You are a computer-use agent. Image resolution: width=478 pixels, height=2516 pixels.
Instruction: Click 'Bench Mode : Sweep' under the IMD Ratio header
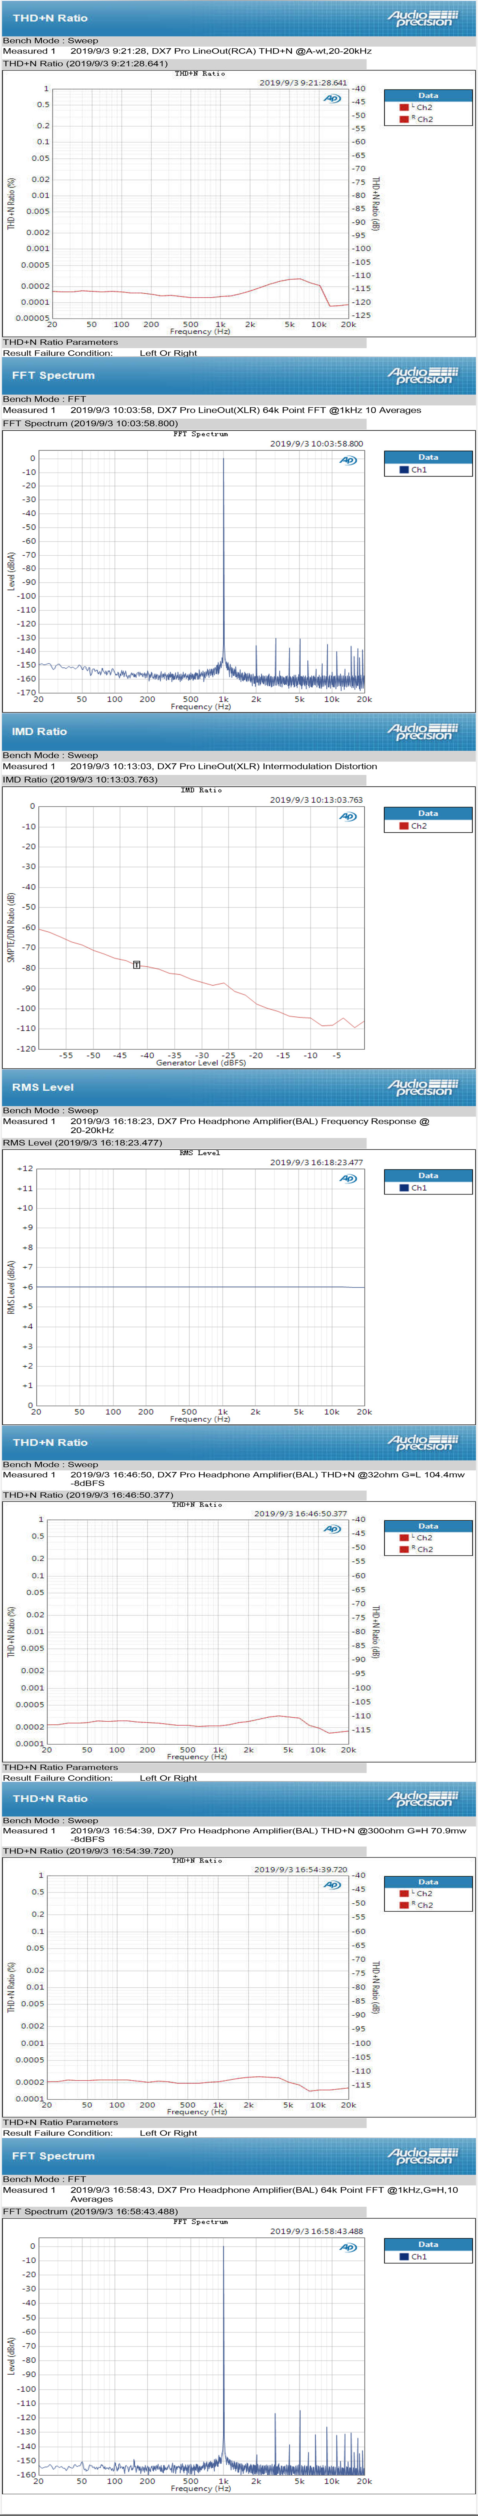[51, 755]
